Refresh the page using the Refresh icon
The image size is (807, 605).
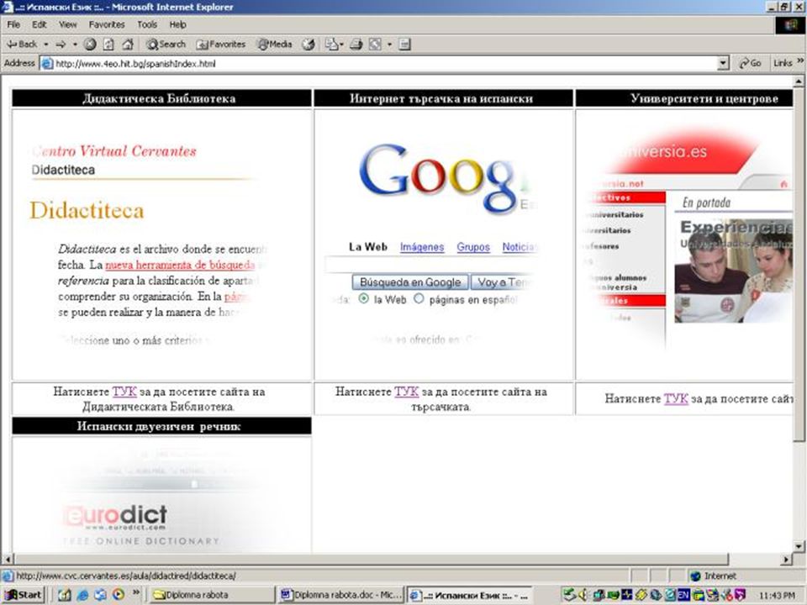108,45
